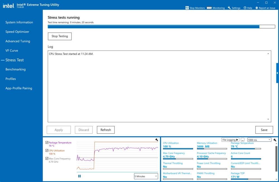
Task: Expand the side panel arrow at right edge
Action: tap(277, 73)
